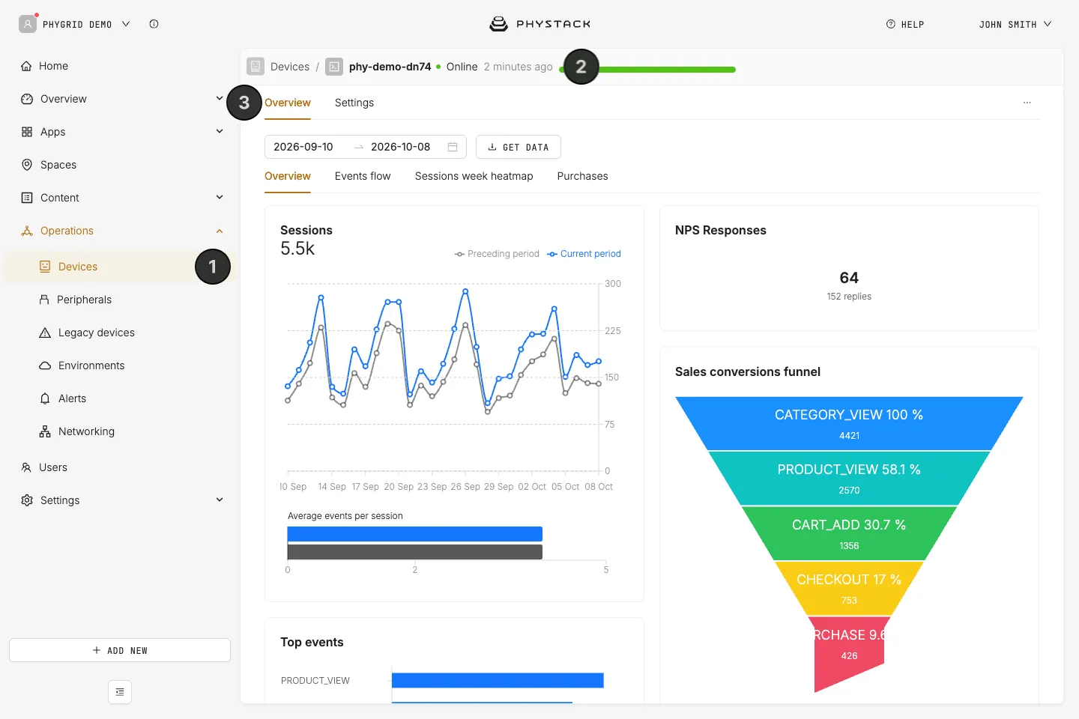
Task: Click the PRODUCT_VIEW funnel segment
Action: point(849,479)
